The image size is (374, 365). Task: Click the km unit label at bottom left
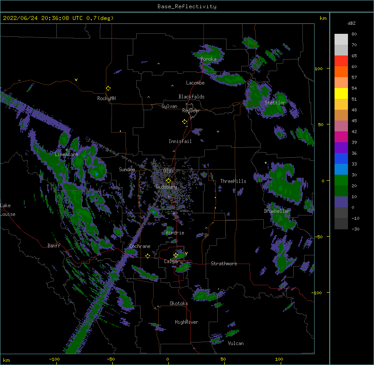pos(7,360)
